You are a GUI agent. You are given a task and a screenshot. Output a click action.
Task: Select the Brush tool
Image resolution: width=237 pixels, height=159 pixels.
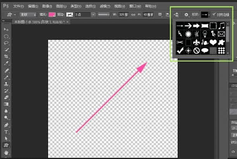pos(6,77)
